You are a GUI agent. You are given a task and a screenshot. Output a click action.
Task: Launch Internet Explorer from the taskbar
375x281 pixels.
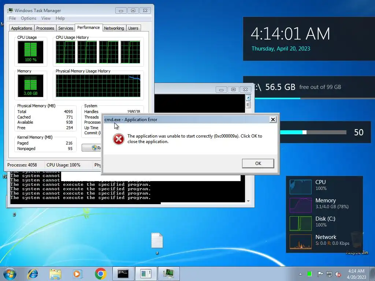[33, 274]
